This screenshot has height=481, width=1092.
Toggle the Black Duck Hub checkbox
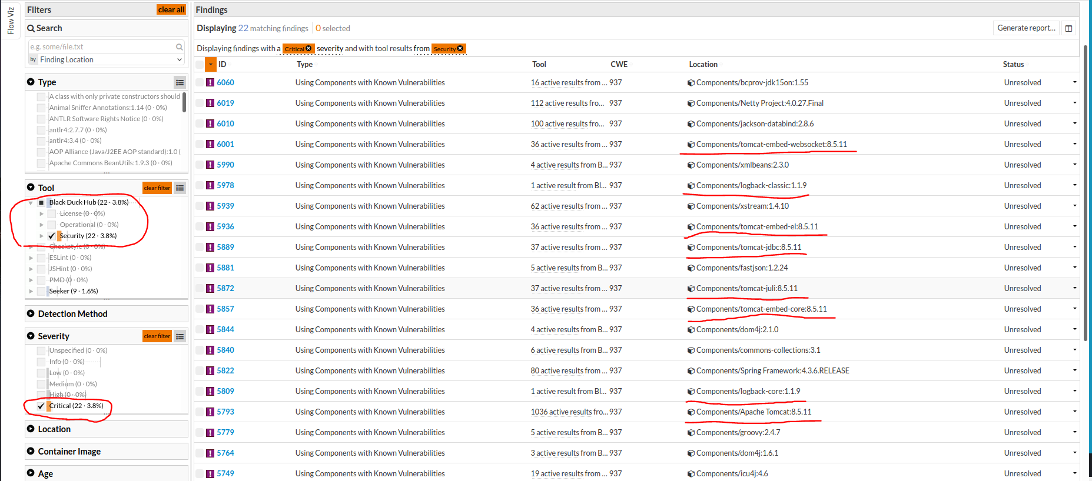tap(41, 202)
